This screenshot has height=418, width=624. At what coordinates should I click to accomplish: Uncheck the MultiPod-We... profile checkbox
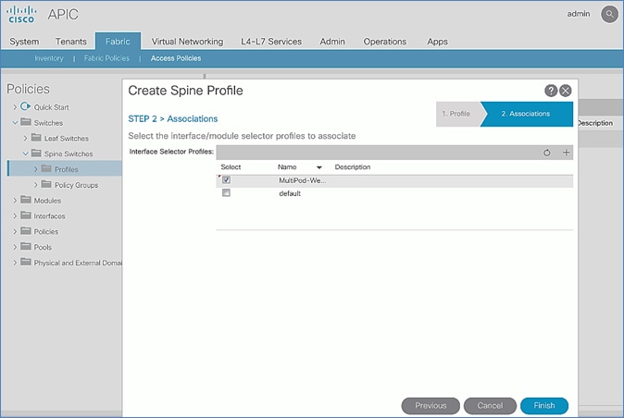tap(226, 180)
